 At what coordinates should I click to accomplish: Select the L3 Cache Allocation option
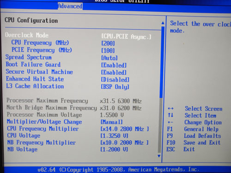point(35,86)
